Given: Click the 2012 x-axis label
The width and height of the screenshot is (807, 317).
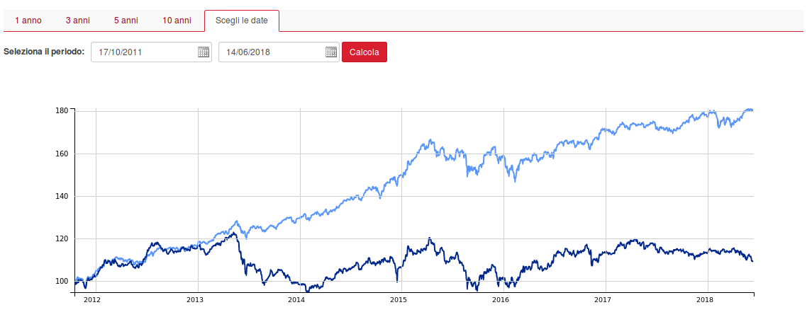Looking at the screenshot, I should (92, 300).
